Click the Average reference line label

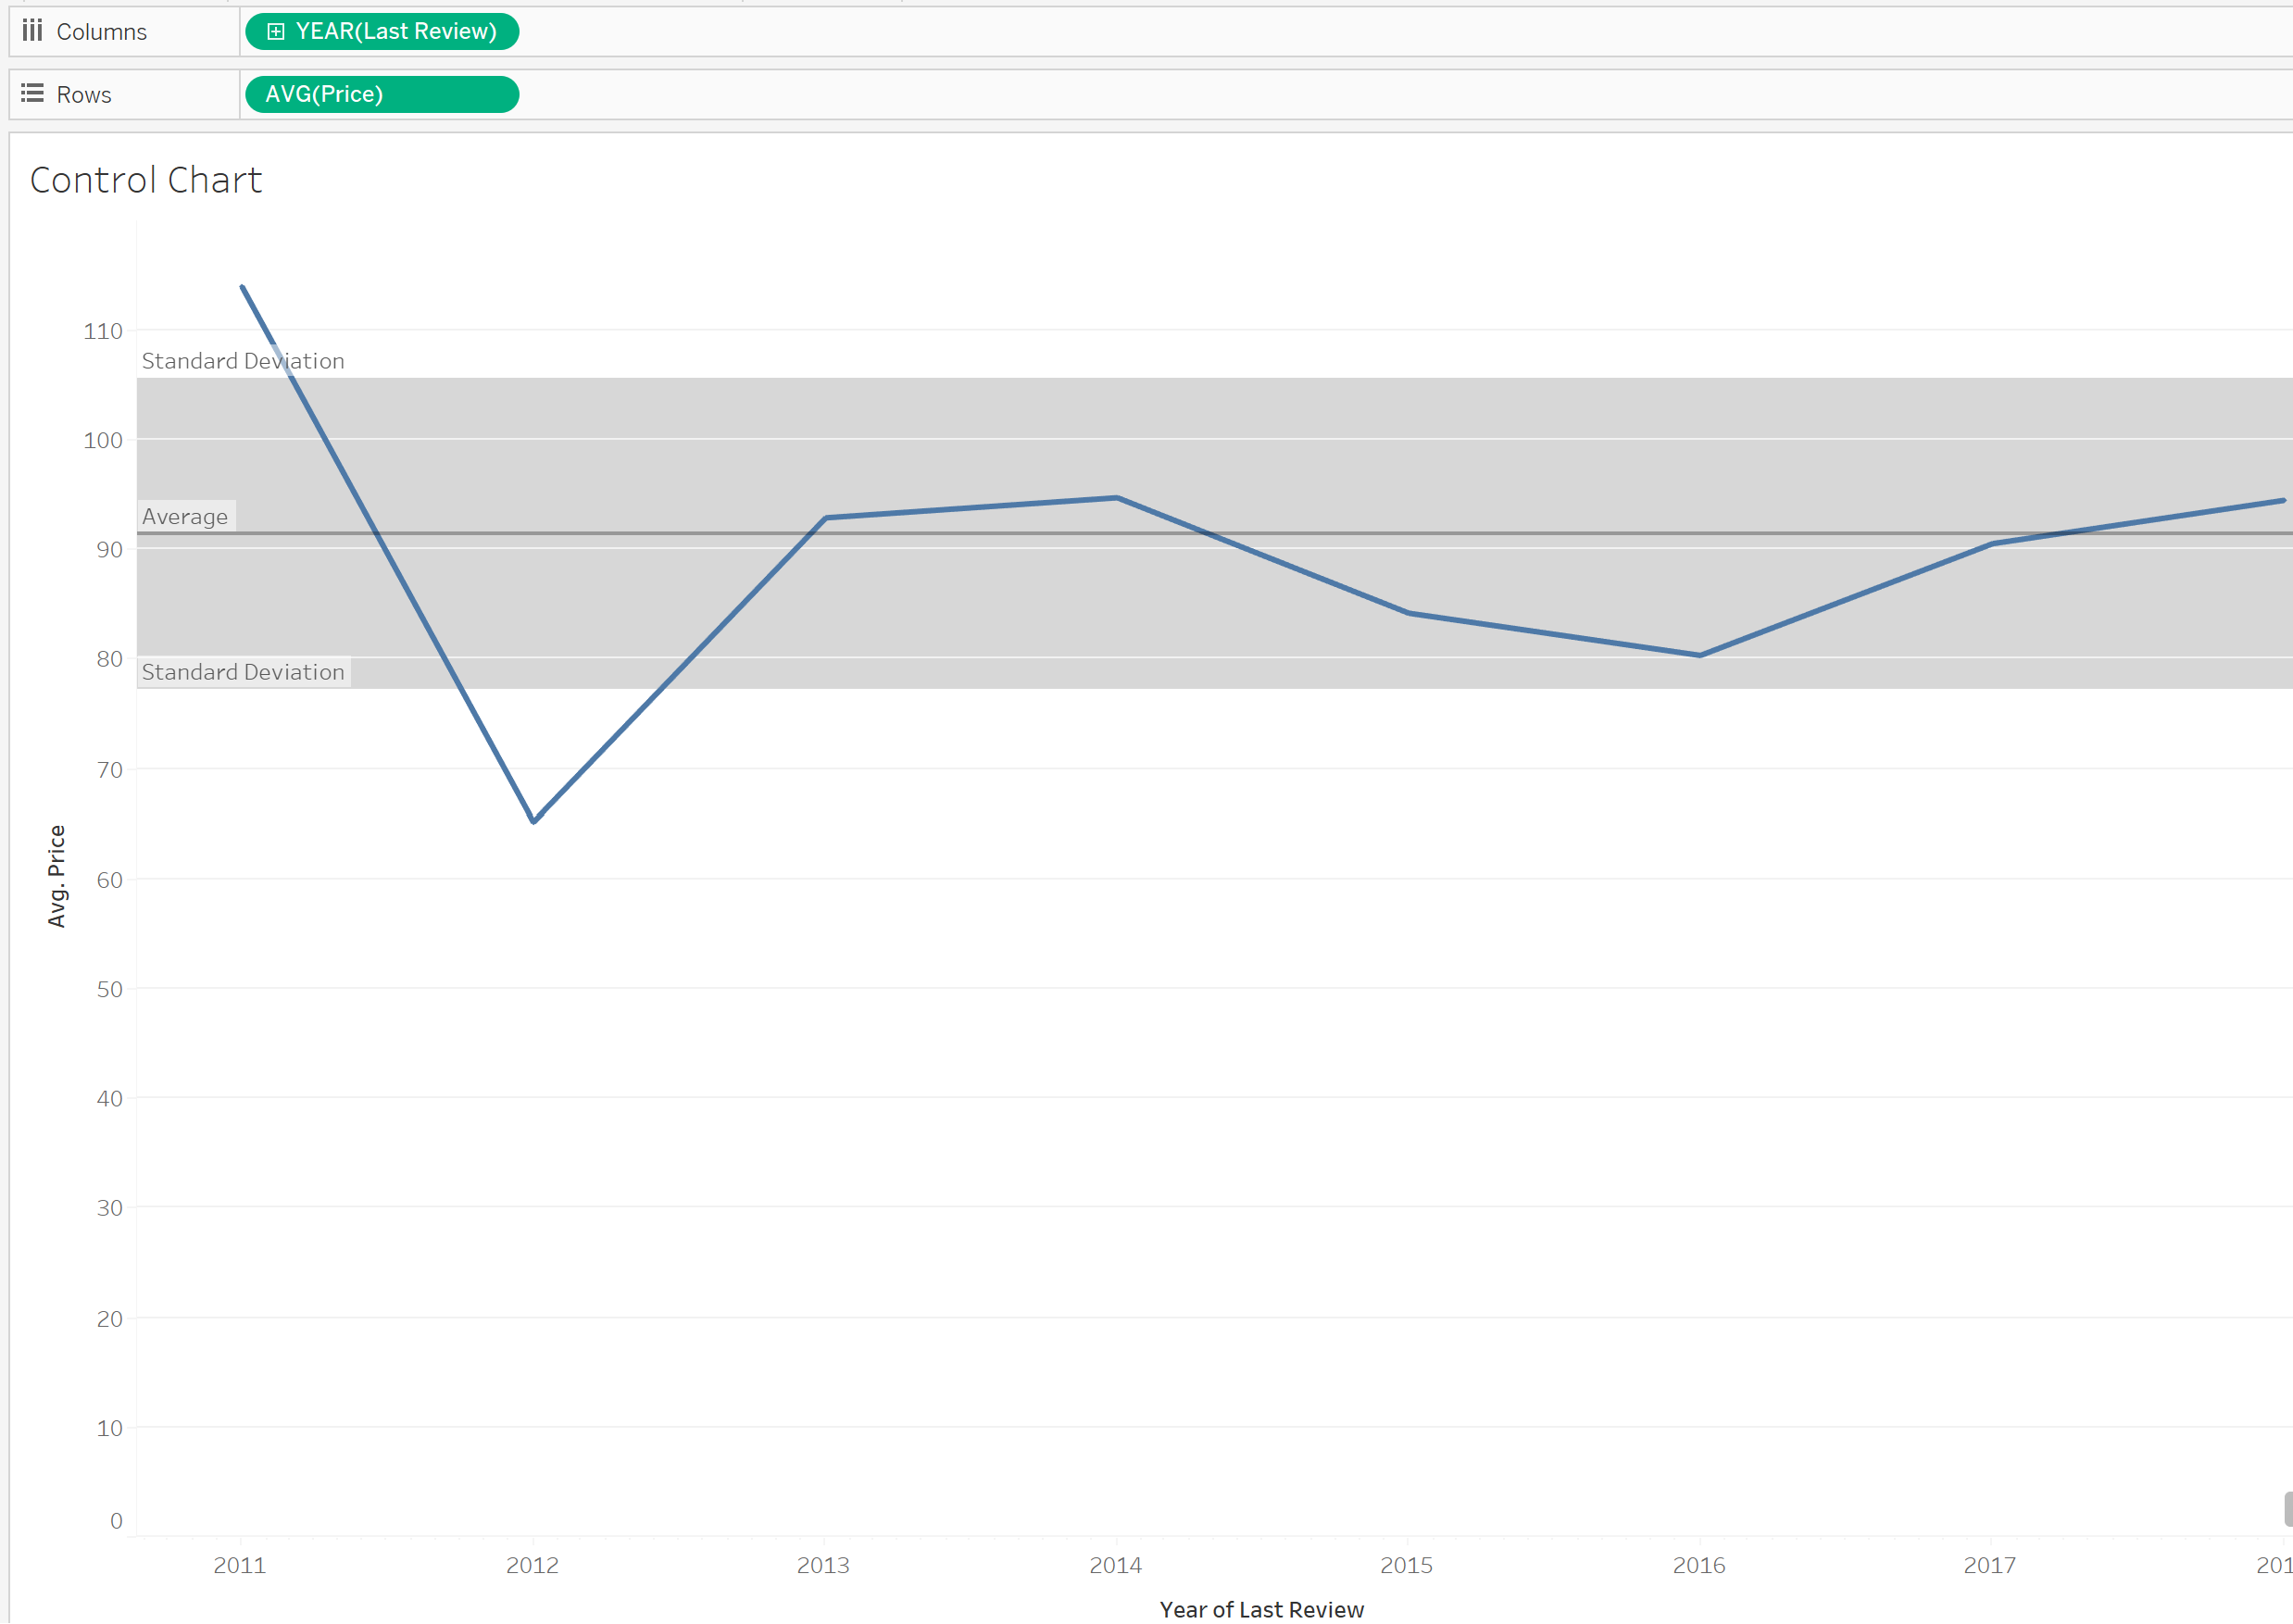pyautogui.click(x=185, y=517)
